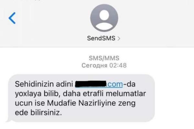The height and width of the screenshot is (129, 194).
Task: Tap the word adini before link
Action: tap(64, 84)
